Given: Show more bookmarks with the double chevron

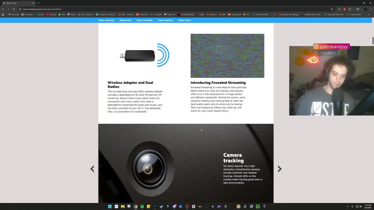Looking at the screenshot, I should [x=368, y=15].
